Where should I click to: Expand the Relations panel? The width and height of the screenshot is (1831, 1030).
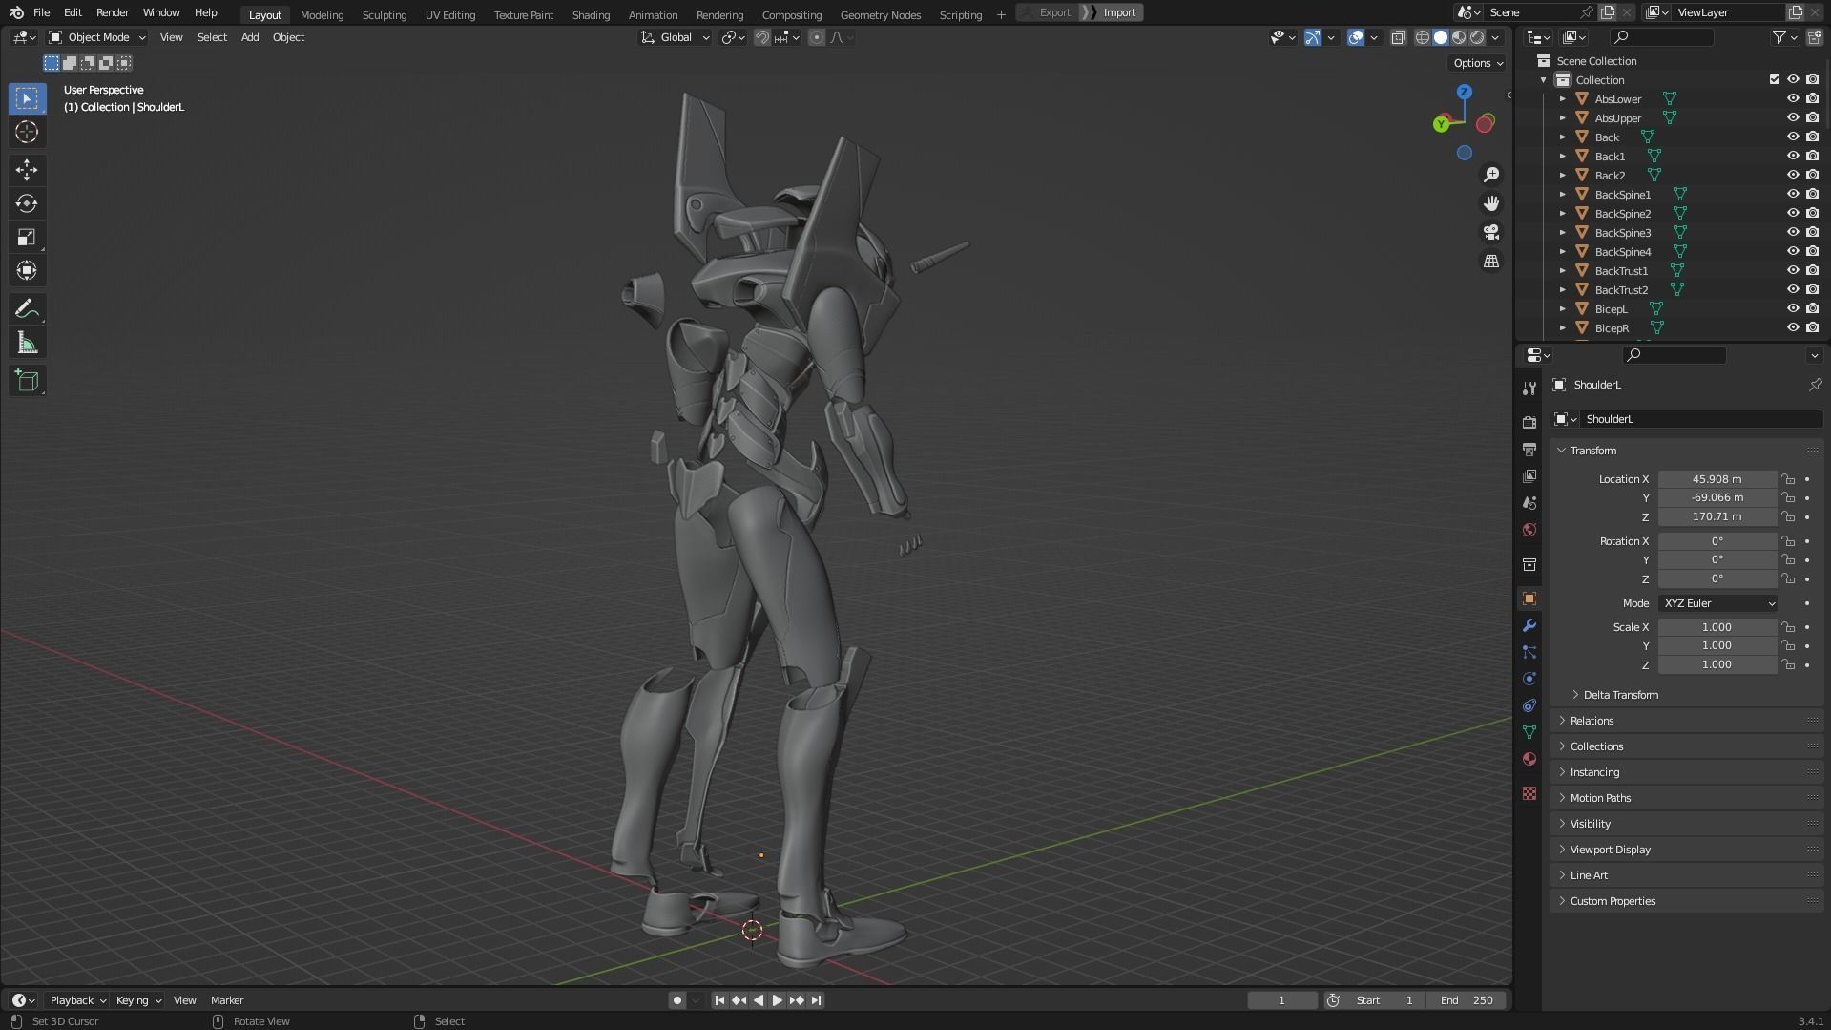pyautogui.click(x=1592, y=721)
